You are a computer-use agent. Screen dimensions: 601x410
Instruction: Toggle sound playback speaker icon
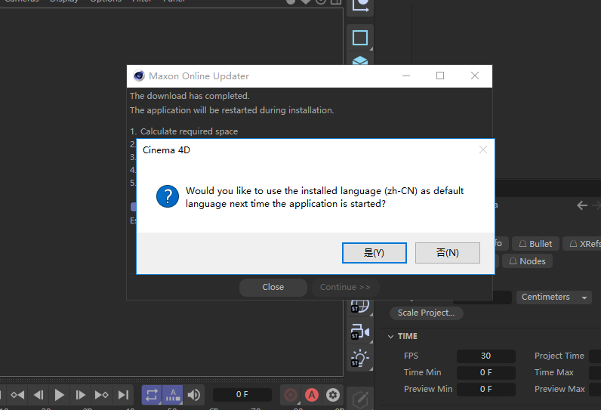tap(194, 395)
